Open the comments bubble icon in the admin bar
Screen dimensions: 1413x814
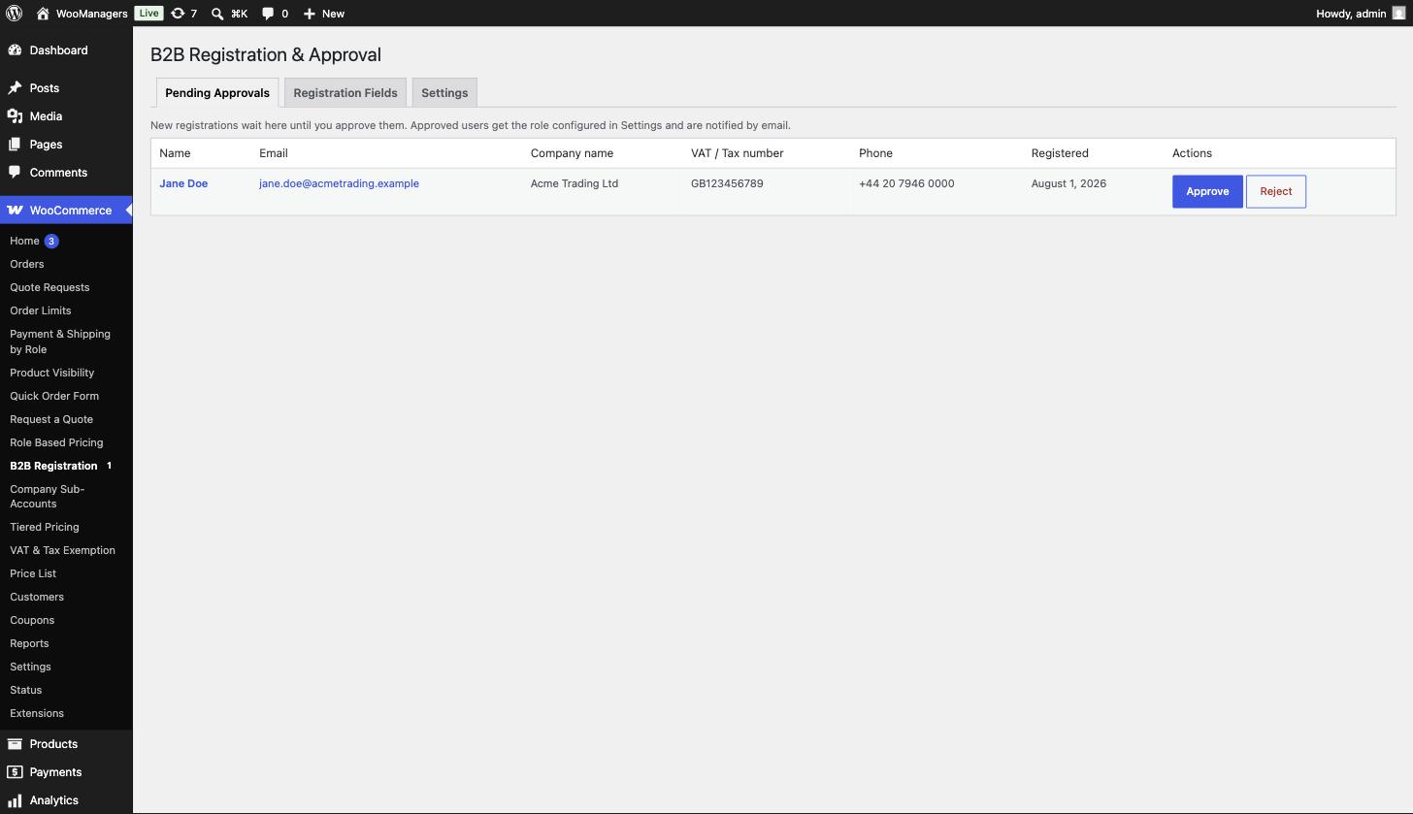tap(268, 14)
